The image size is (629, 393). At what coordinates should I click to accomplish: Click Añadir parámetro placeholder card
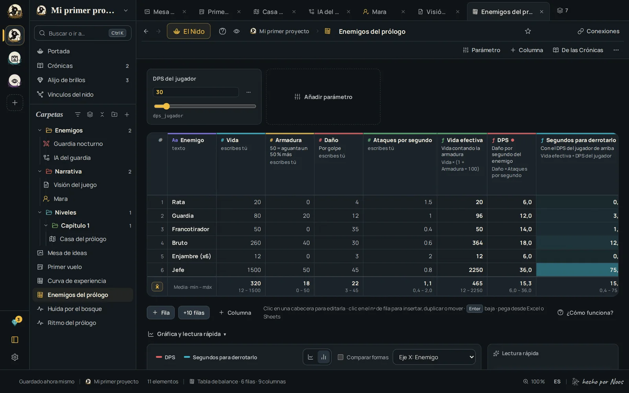pyautogui.click(x=323, y=97)
